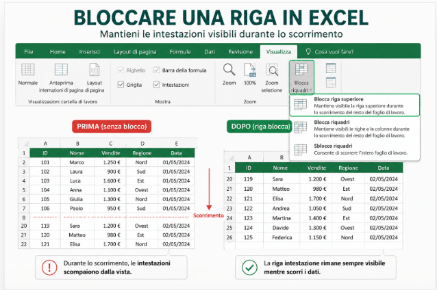Viewport: 437px width, 290px height.
Task: Select cell with name Anna
Action: point(77,190)
